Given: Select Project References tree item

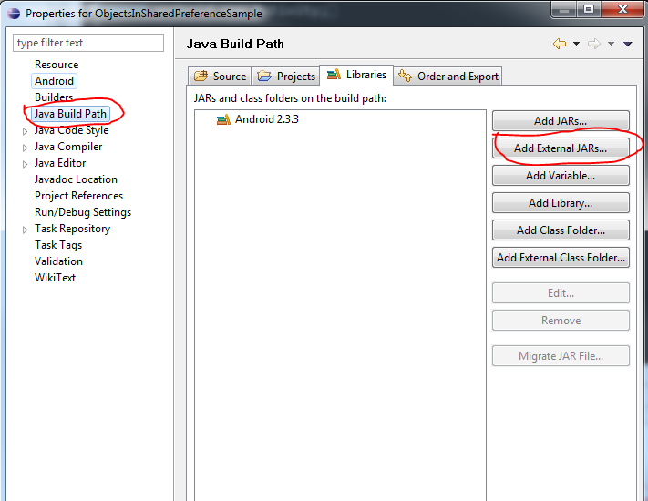Looking at the screenshot, I should point(78,196).
